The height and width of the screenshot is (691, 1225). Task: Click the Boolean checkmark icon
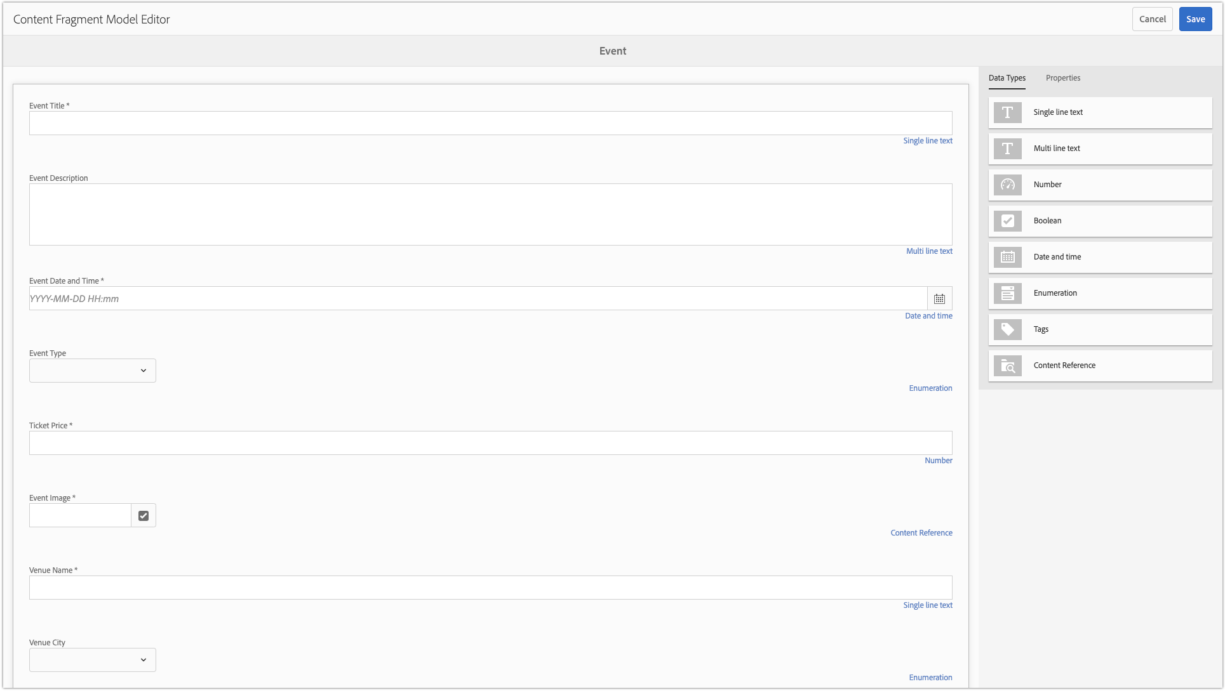click(x=1007, y=221)
